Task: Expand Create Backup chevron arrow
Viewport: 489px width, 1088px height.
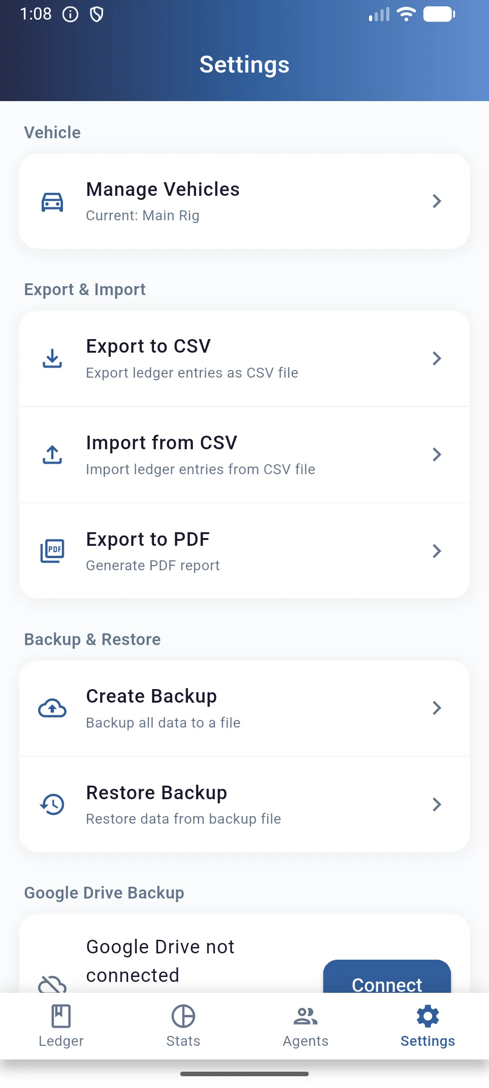Action: click(x=436, y=708)
